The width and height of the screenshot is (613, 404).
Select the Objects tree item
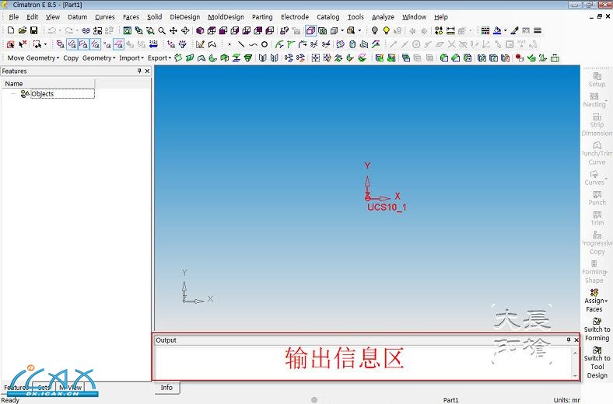43,94
